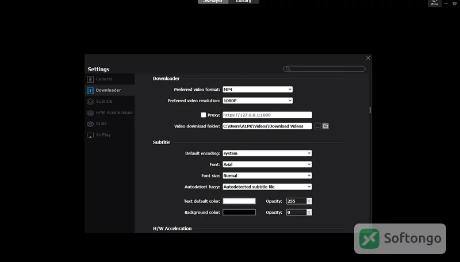Click the dlna icon in title bar

435,3
